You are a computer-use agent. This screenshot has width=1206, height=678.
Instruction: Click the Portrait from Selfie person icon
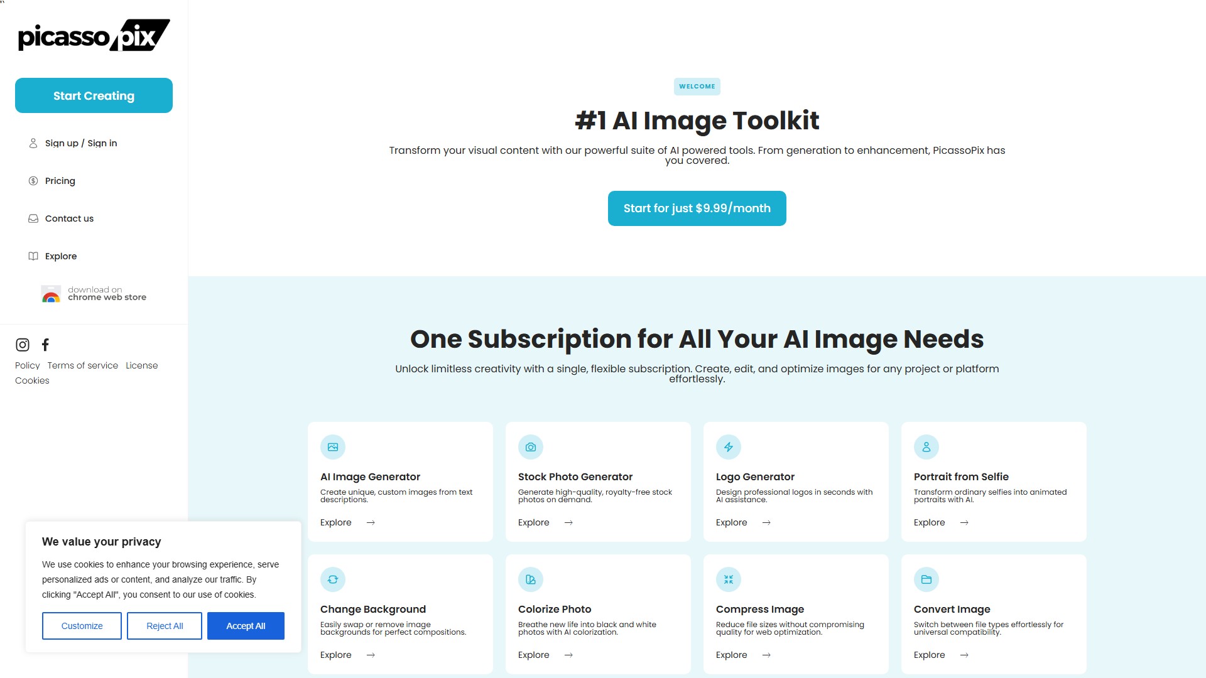926,447
